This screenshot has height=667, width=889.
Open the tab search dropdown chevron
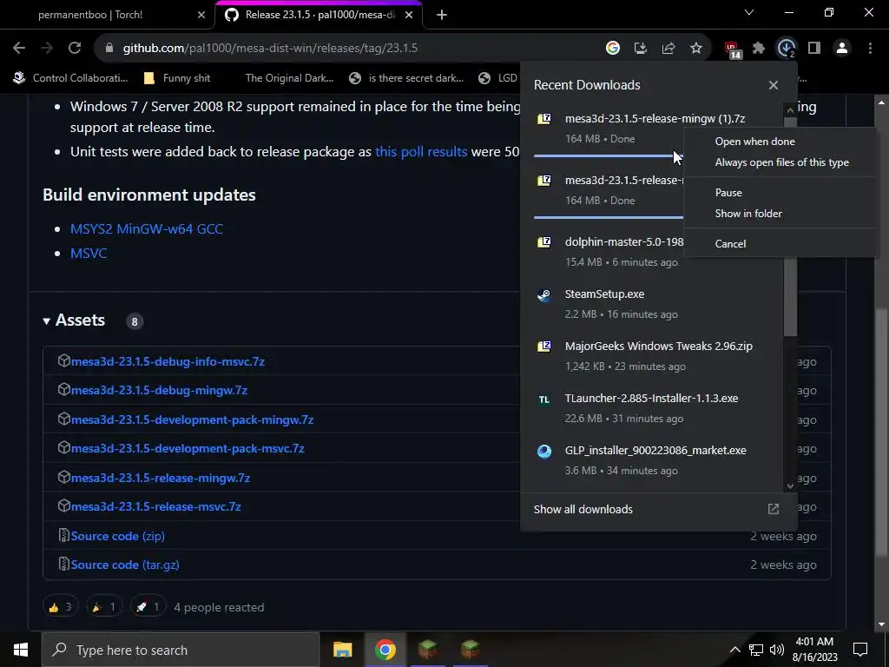tap(749, 12)
